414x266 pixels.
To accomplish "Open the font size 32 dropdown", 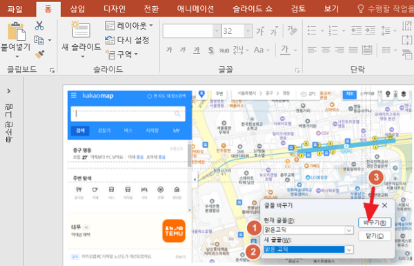I will [248, 31].
